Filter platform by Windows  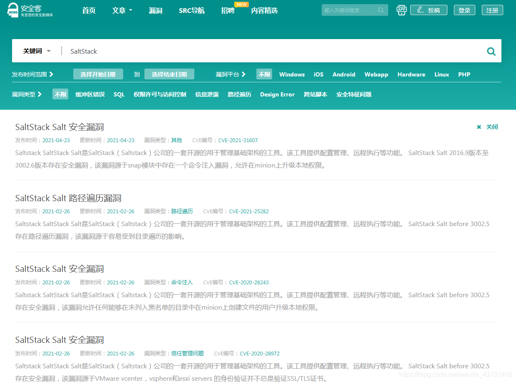(x=292, y=74)
